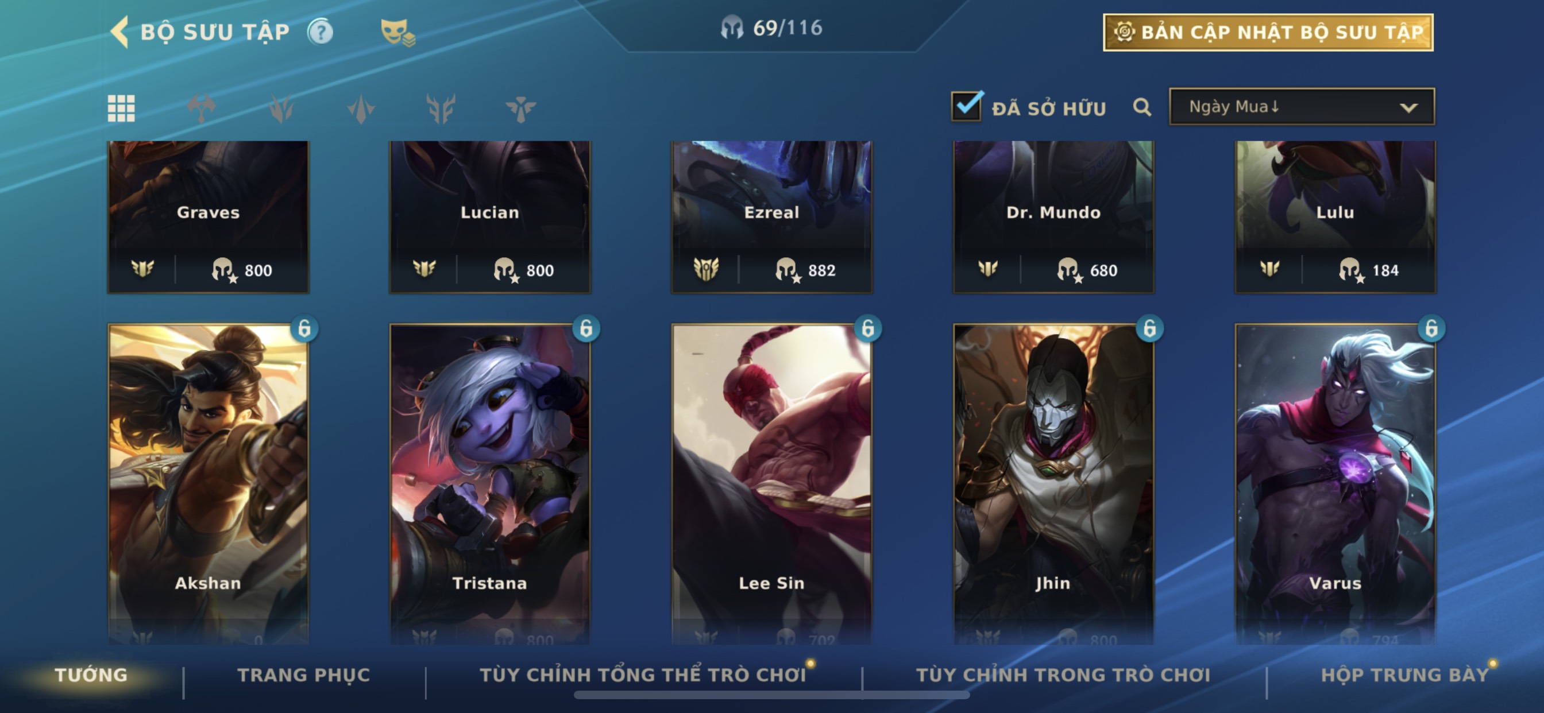The image size is (1544, 713).
Task: Go back using the arrow beside Bộ Sưu Tập
Action: click(x=120, y=31)
